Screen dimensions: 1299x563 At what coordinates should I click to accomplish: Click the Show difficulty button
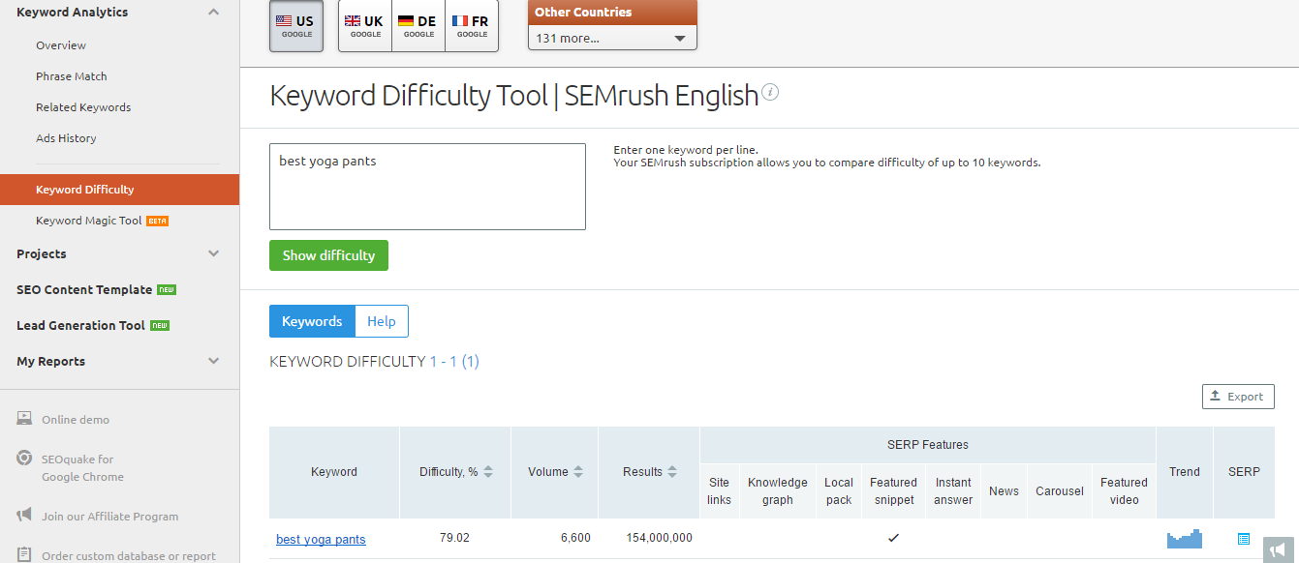[x=328, y=255]
